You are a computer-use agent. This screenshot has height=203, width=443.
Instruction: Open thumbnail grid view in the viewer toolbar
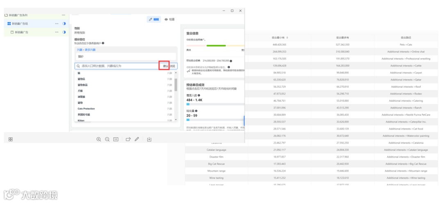10,139
